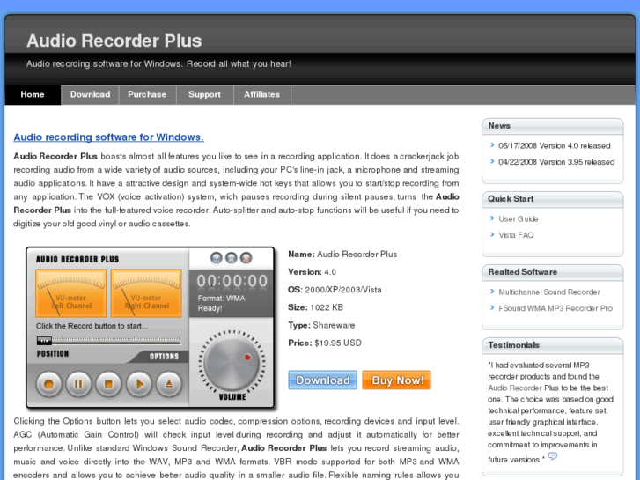Click 'Click the Record button to start...' status text

pyautogui.click(x=92, y=326)
